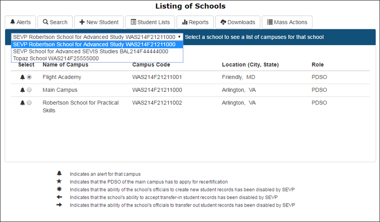Click the Friendly, MD location cell

(x=238, y=77)
